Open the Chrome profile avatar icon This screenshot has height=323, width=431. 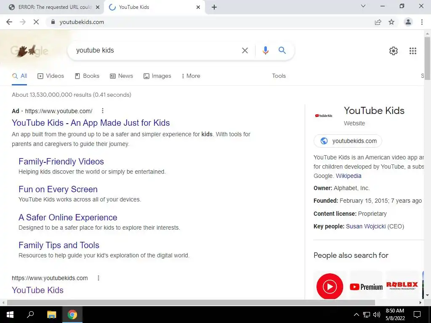pyautogui.click(x=408, y=22)
